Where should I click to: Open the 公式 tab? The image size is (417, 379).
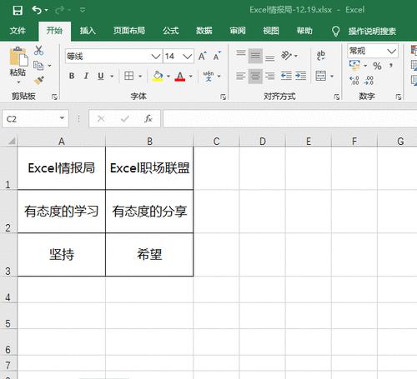(x=171, y=31)
